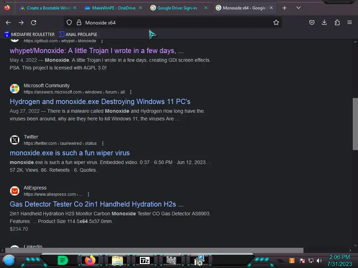Click the AliExpress site name label
The height and width of the screenshot is (268, 358).
[35, 188]
